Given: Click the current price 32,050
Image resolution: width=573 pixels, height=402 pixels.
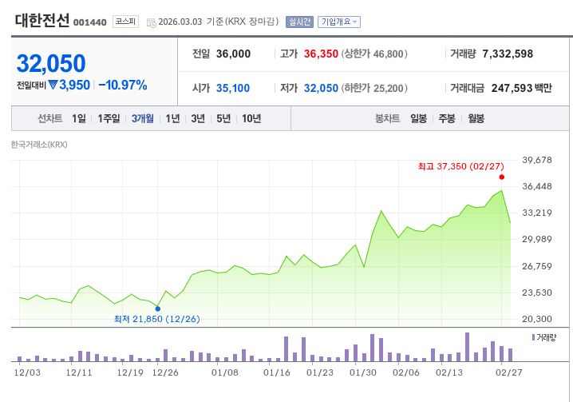Looking at the screenshot, I should tap(51, 63).
